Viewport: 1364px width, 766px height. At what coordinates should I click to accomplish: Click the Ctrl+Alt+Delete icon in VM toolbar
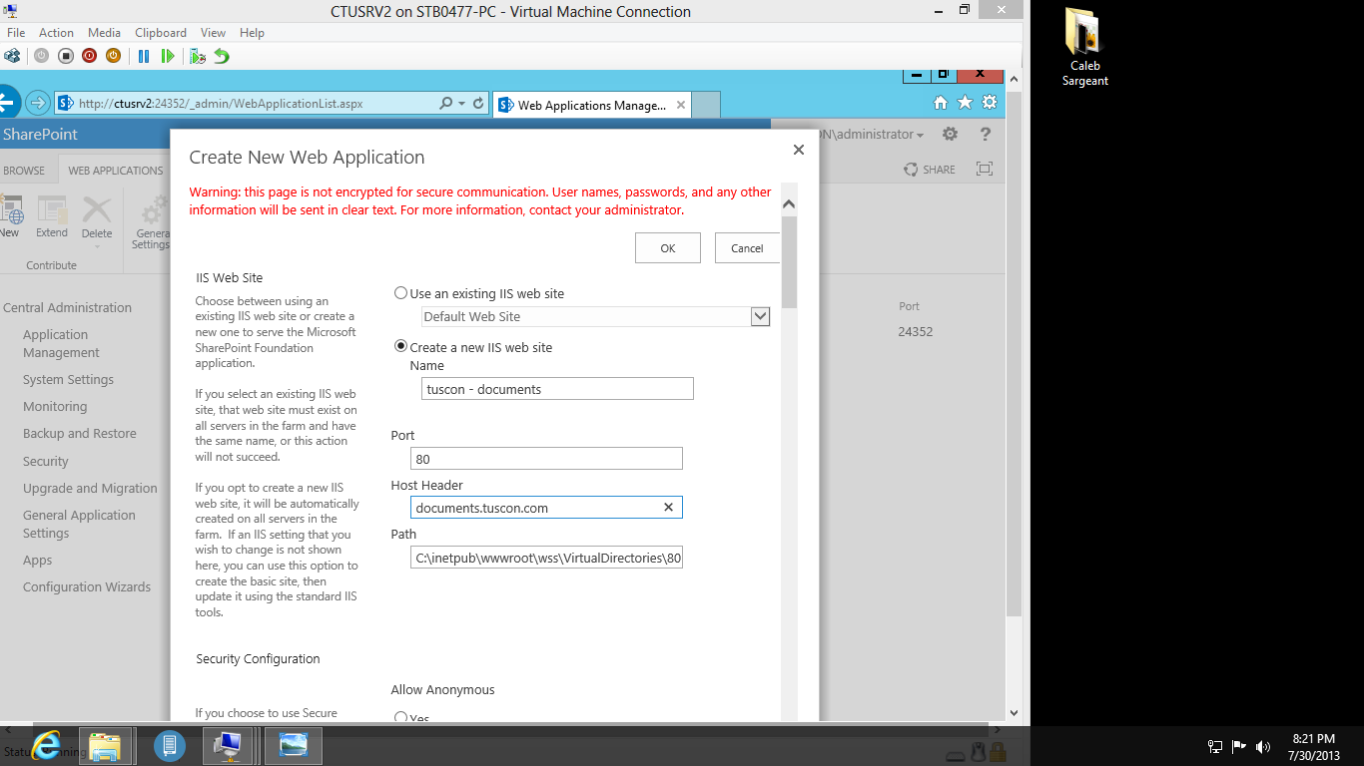[12, 56]
